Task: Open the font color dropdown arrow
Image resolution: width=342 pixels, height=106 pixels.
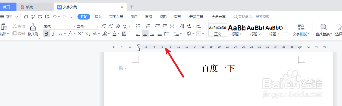Action: coord(119,34)
